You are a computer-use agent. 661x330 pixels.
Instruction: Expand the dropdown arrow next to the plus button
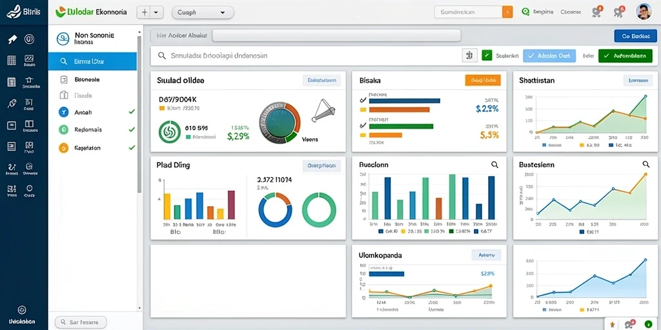pyautogui.click(x=157, y=13)
